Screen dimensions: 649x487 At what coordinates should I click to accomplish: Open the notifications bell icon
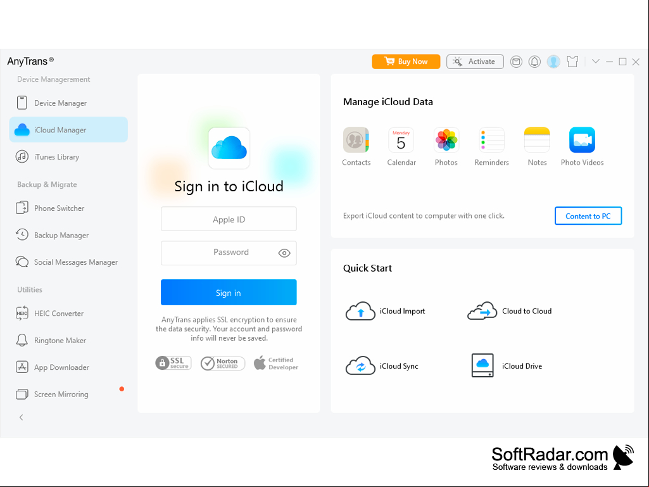[x=534, y=61]
